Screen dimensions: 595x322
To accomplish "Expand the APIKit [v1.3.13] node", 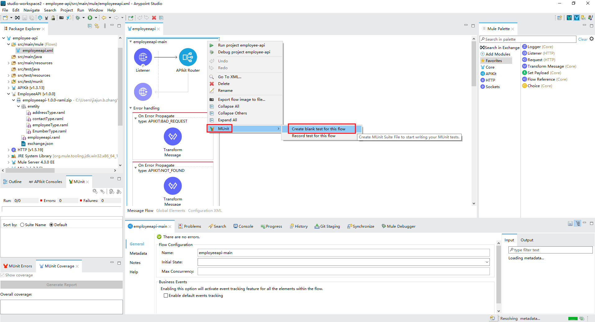I will (x=8, y=88).
